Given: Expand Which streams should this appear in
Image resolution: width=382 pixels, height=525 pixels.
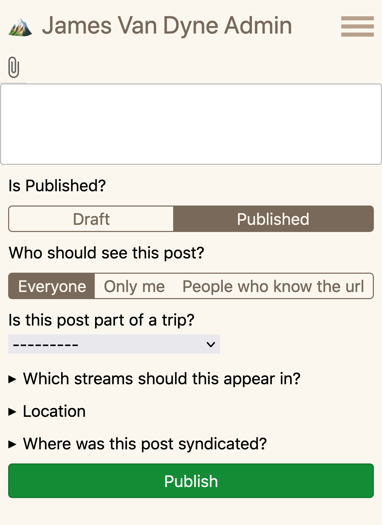Looking at the screenshot, I should coord(162,378).
